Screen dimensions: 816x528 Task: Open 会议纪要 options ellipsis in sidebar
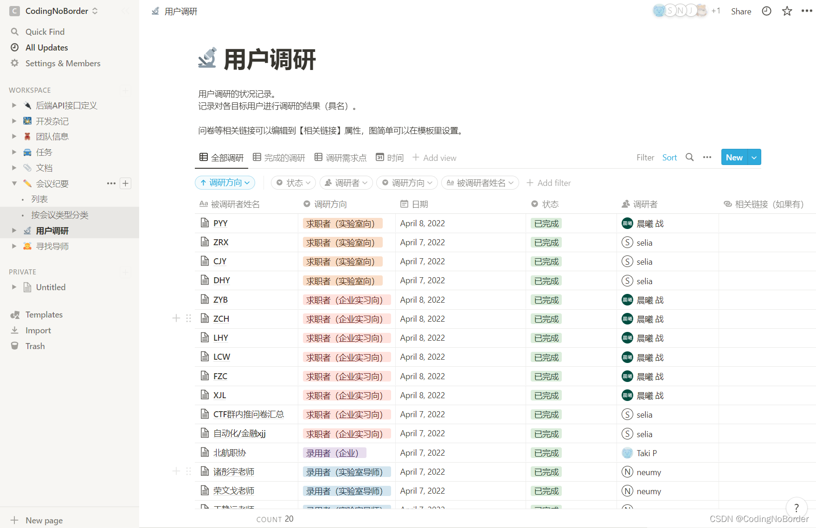[111, 183]
